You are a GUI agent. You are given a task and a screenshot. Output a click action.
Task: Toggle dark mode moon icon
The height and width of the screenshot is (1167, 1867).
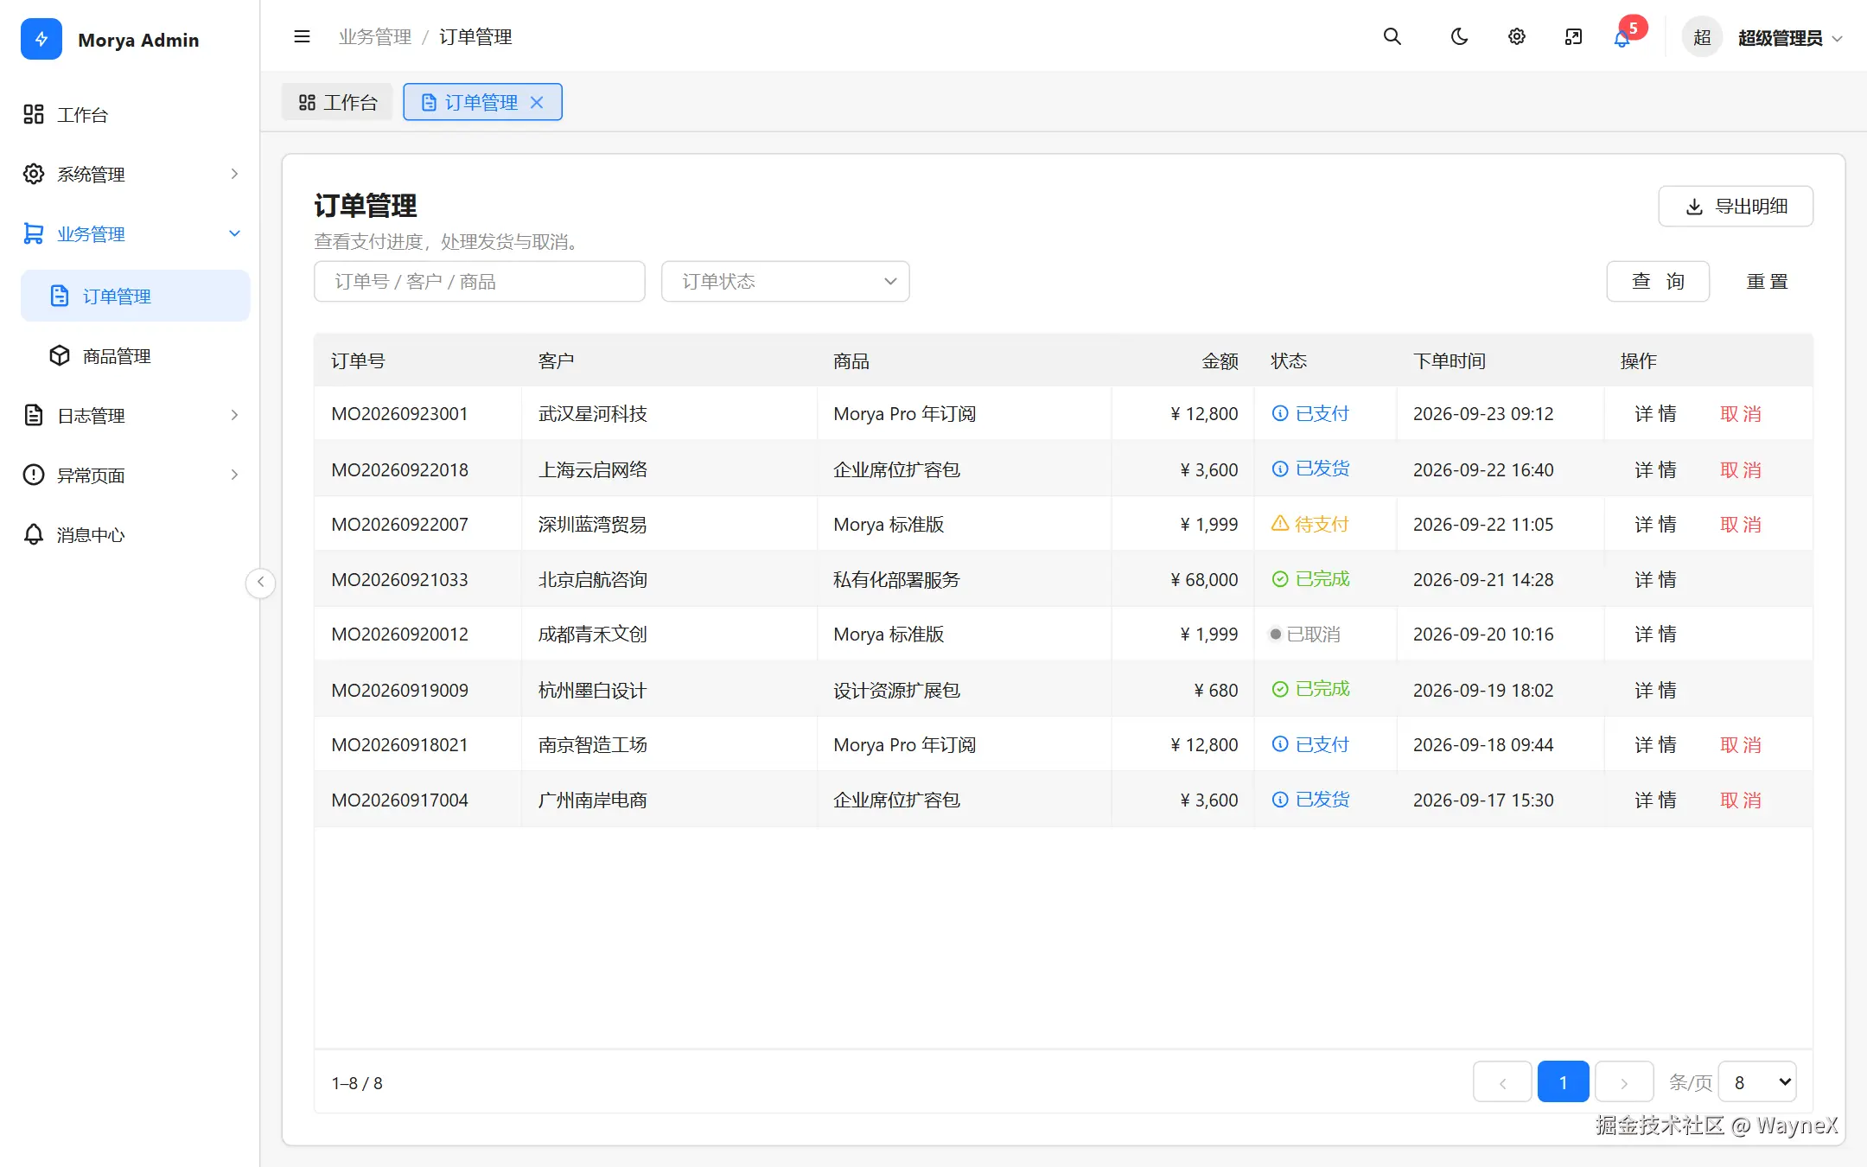coord(1459,36)
